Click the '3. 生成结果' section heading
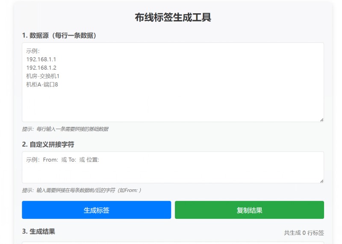342x244 pixels. (x=38, y=231)
